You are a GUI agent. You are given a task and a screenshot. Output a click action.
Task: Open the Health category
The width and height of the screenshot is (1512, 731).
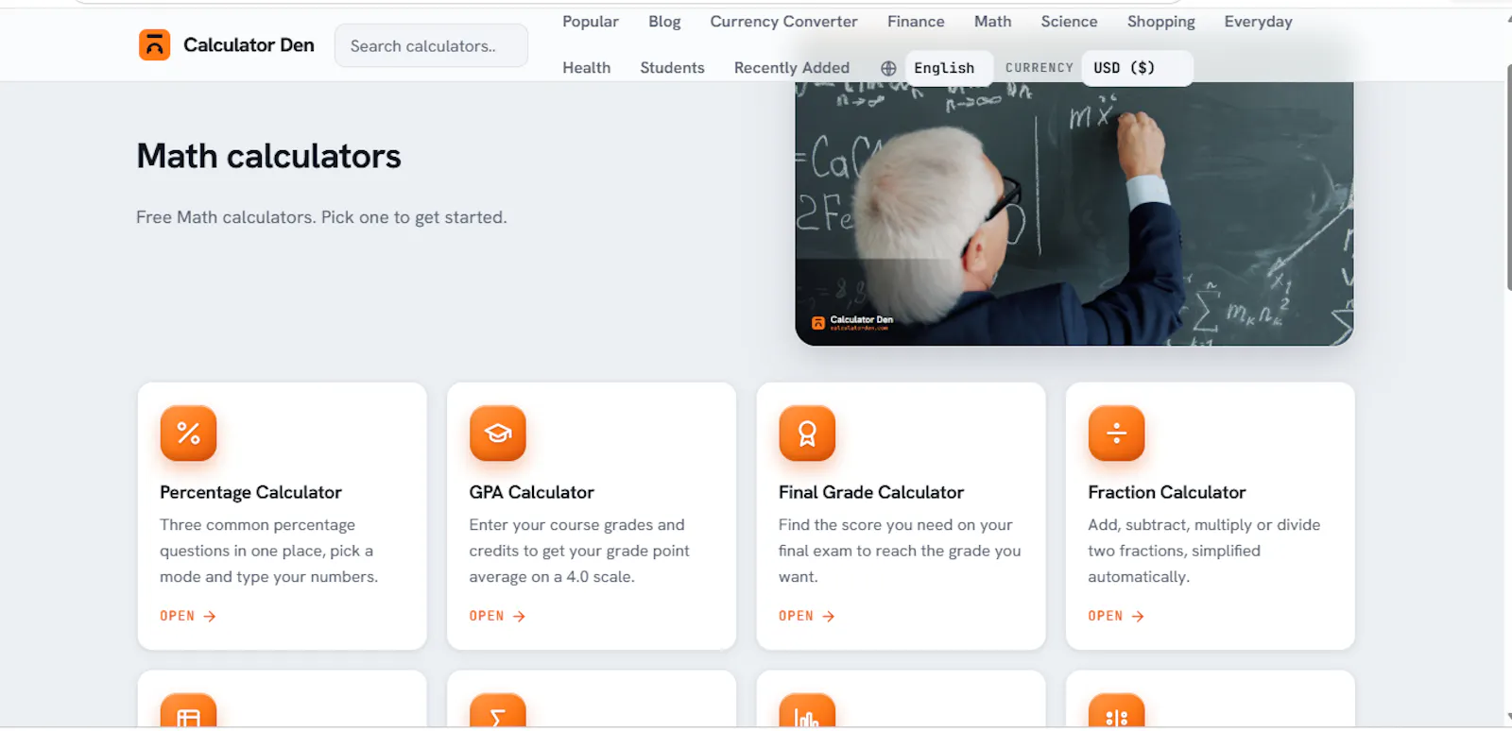(586, 68)
